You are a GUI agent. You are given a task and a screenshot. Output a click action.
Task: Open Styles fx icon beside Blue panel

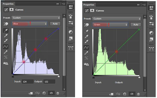pos(71,39)
